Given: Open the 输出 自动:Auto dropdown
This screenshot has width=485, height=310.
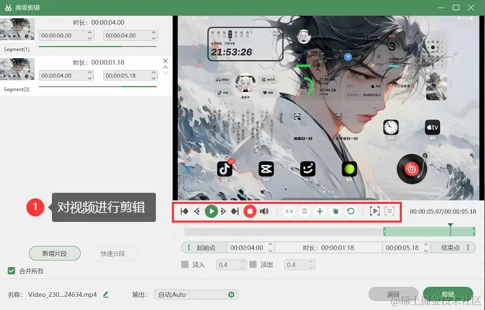Looking at the screenshot, I should [x=196, y=295].
